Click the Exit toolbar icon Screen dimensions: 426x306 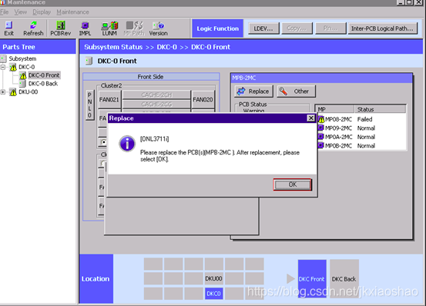click(8, 28)
